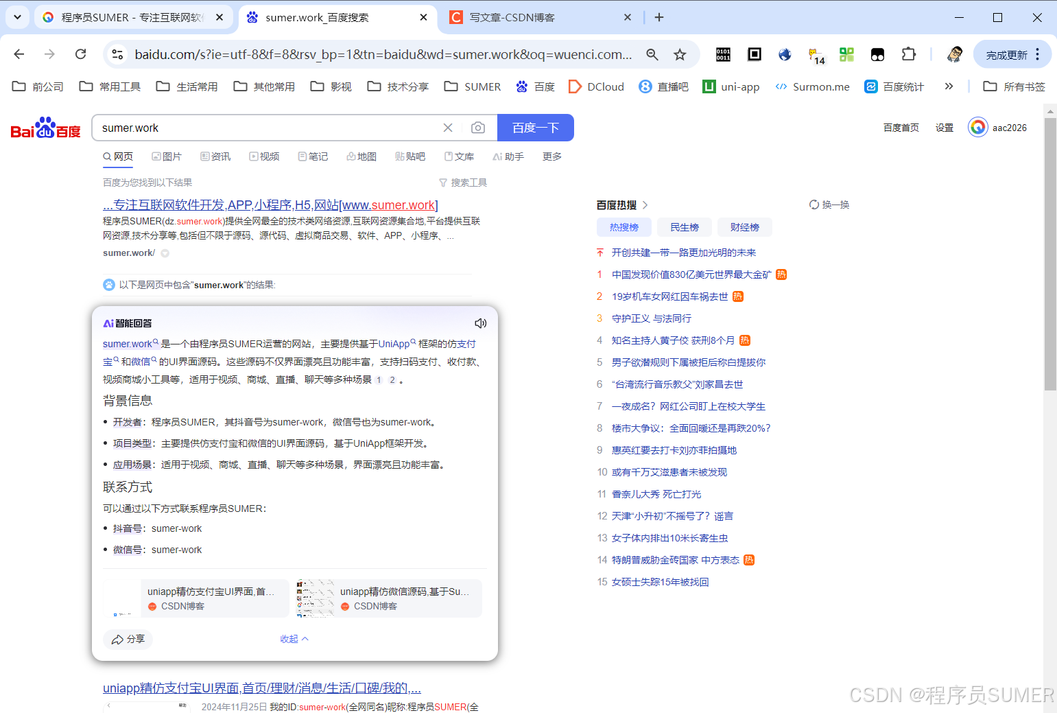Select the 财经榜 hot list tab
Image resolution: width=1057 pixels, height=713 pixels.
tap(745, 227)
